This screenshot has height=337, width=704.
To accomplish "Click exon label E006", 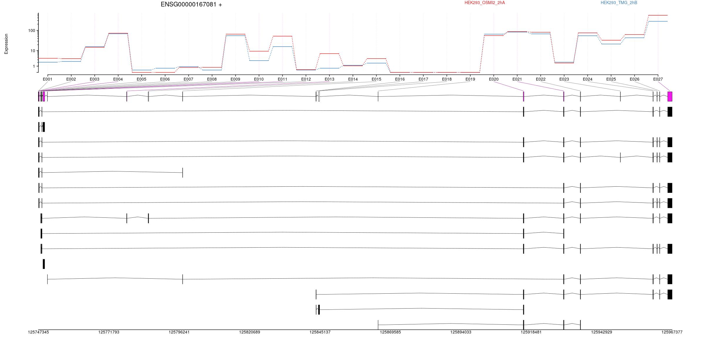I will (165, 79).
